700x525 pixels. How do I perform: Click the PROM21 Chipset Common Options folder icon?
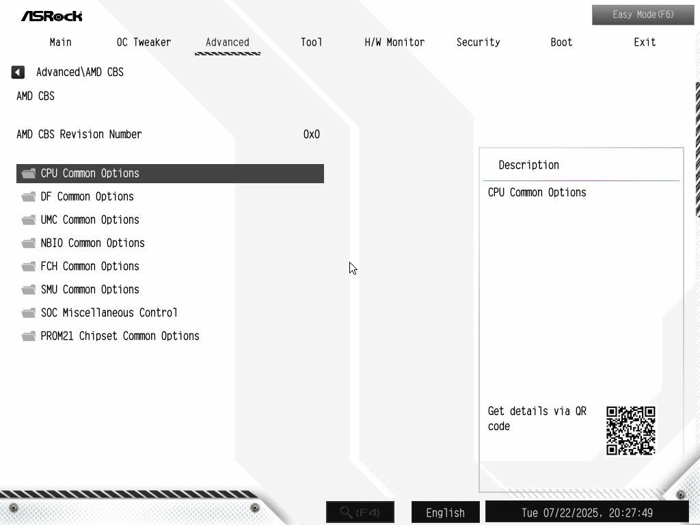[29, 336]
